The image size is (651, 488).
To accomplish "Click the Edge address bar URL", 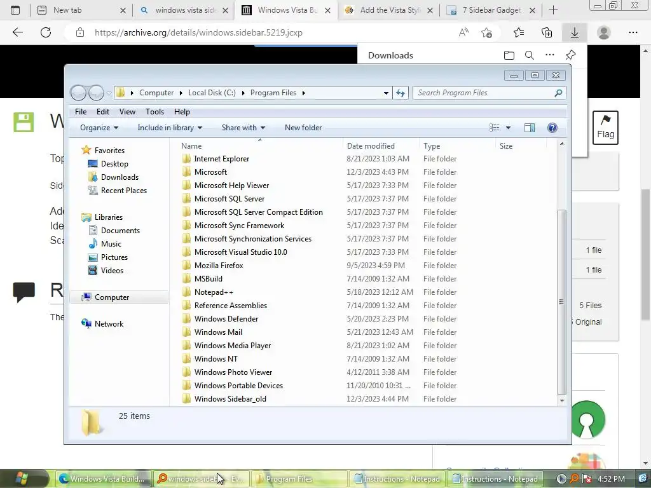I will 198,32.
